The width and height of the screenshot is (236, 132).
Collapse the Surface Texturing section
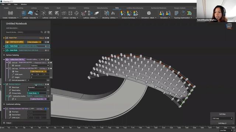[4, 55]
